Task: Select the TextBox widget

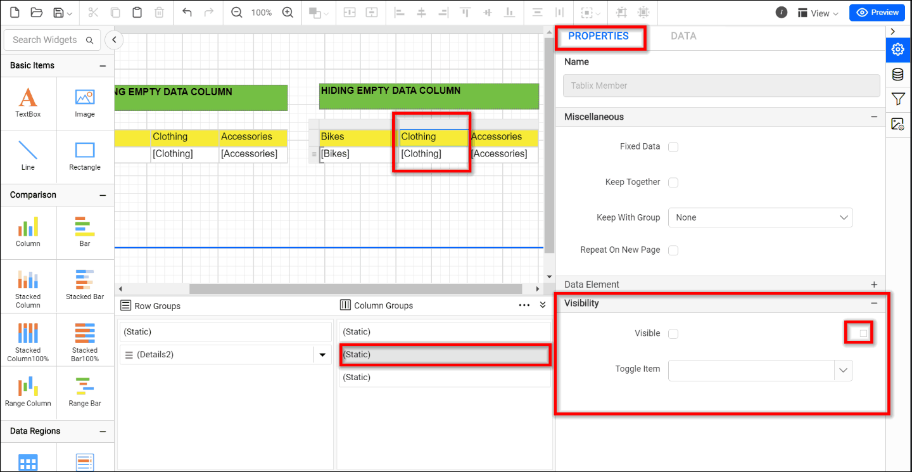Action: point(28,103)
